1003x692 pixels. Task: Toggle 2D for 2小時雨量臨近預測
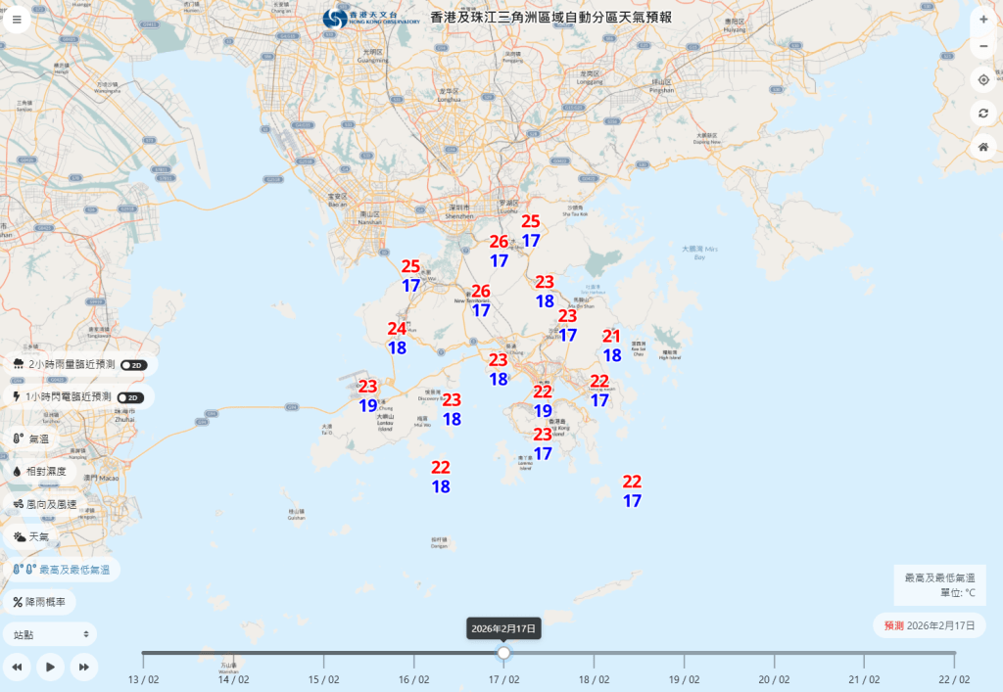coord(133,364)
